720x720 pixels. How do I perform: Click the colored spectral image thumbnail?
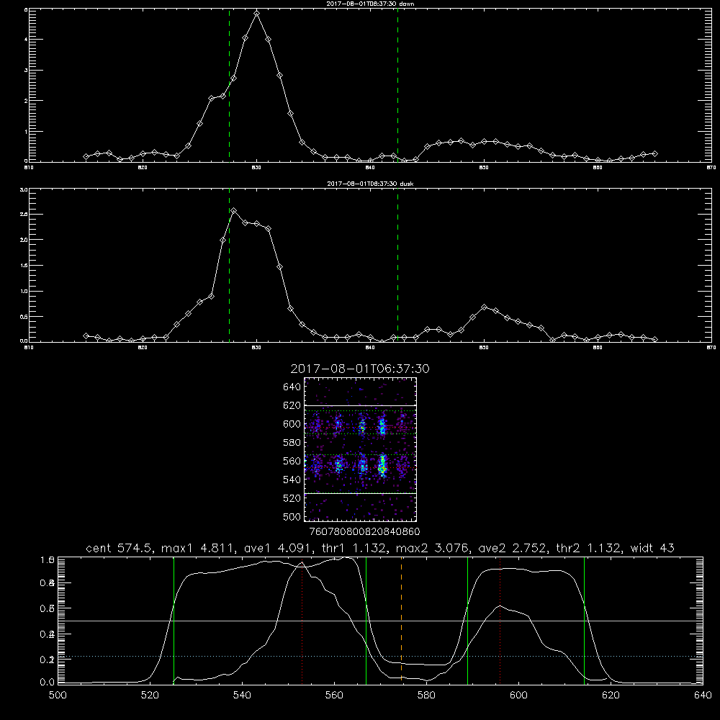360,449
